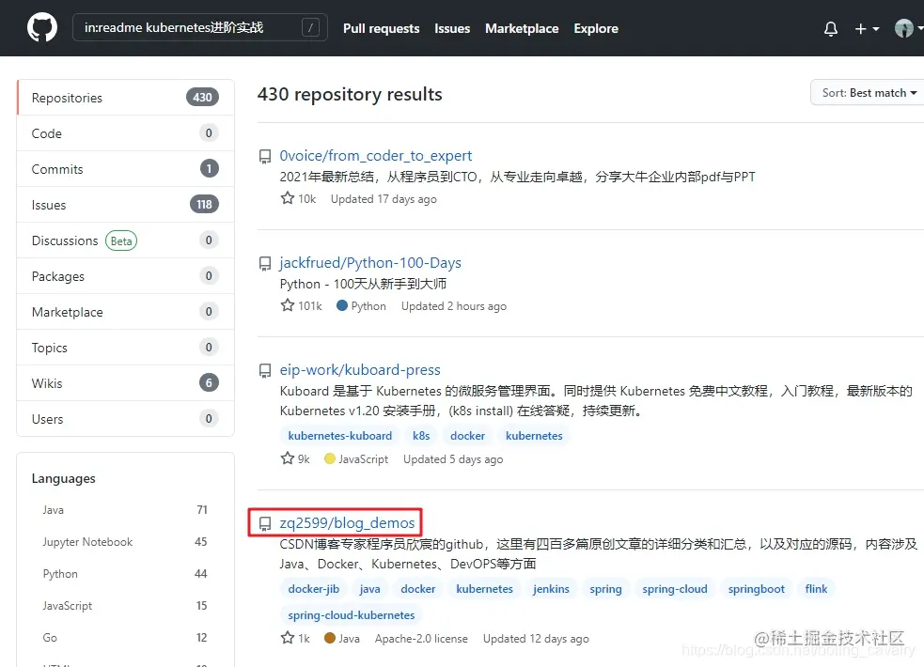The width and height of the screenshot is (924, 667).
Task: Filter results by Python language
Action: (x=125, y=573)
